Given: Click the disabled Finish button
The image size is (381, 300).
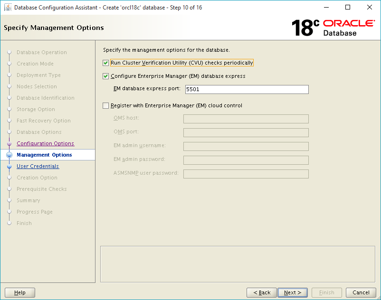Looking at the screenshot, I should coord(326,292).
